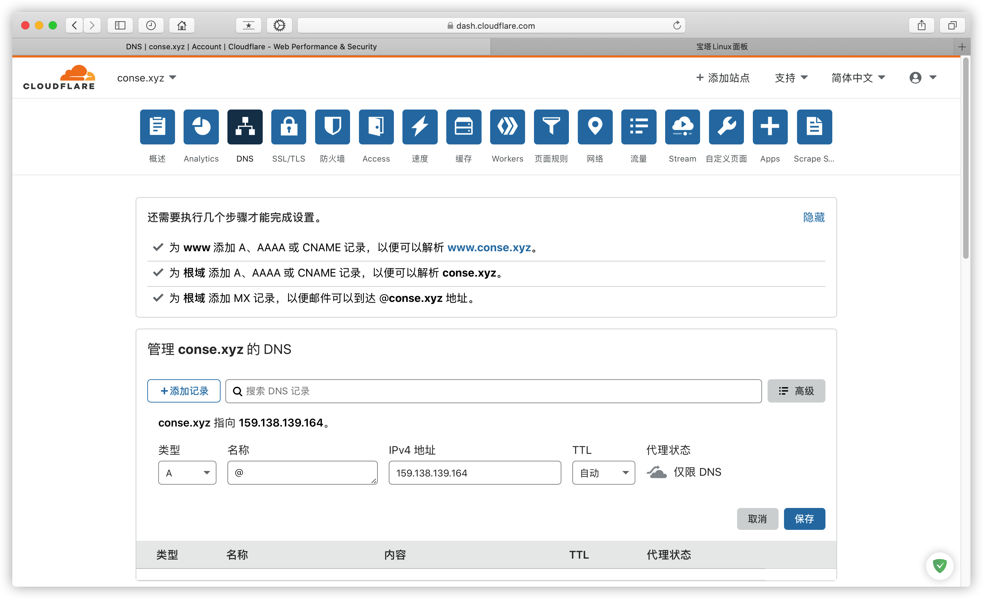Click the 高级 advanced button
This screenshot has width=983, height=599.
pyautogui.click(x=796, y=391)
